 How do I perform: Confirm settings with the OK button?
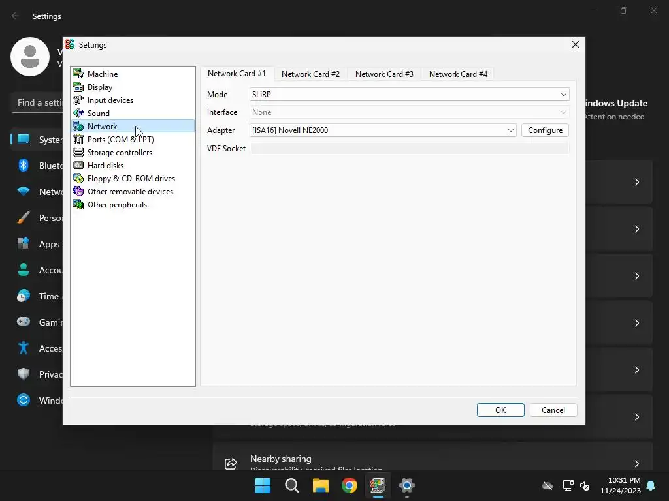[x=500, y=410]
